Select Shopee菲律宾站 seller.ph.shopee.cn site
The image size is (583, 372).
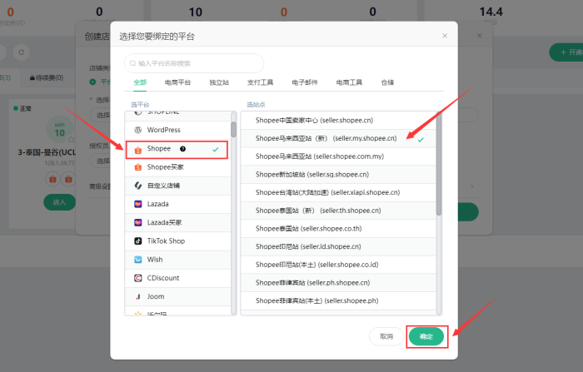338,283
